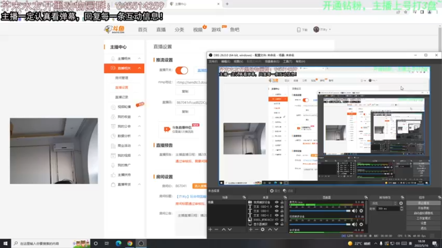
Task: Toggle lock on 视频捕获设备 source
Action: [x=282, y=202]
